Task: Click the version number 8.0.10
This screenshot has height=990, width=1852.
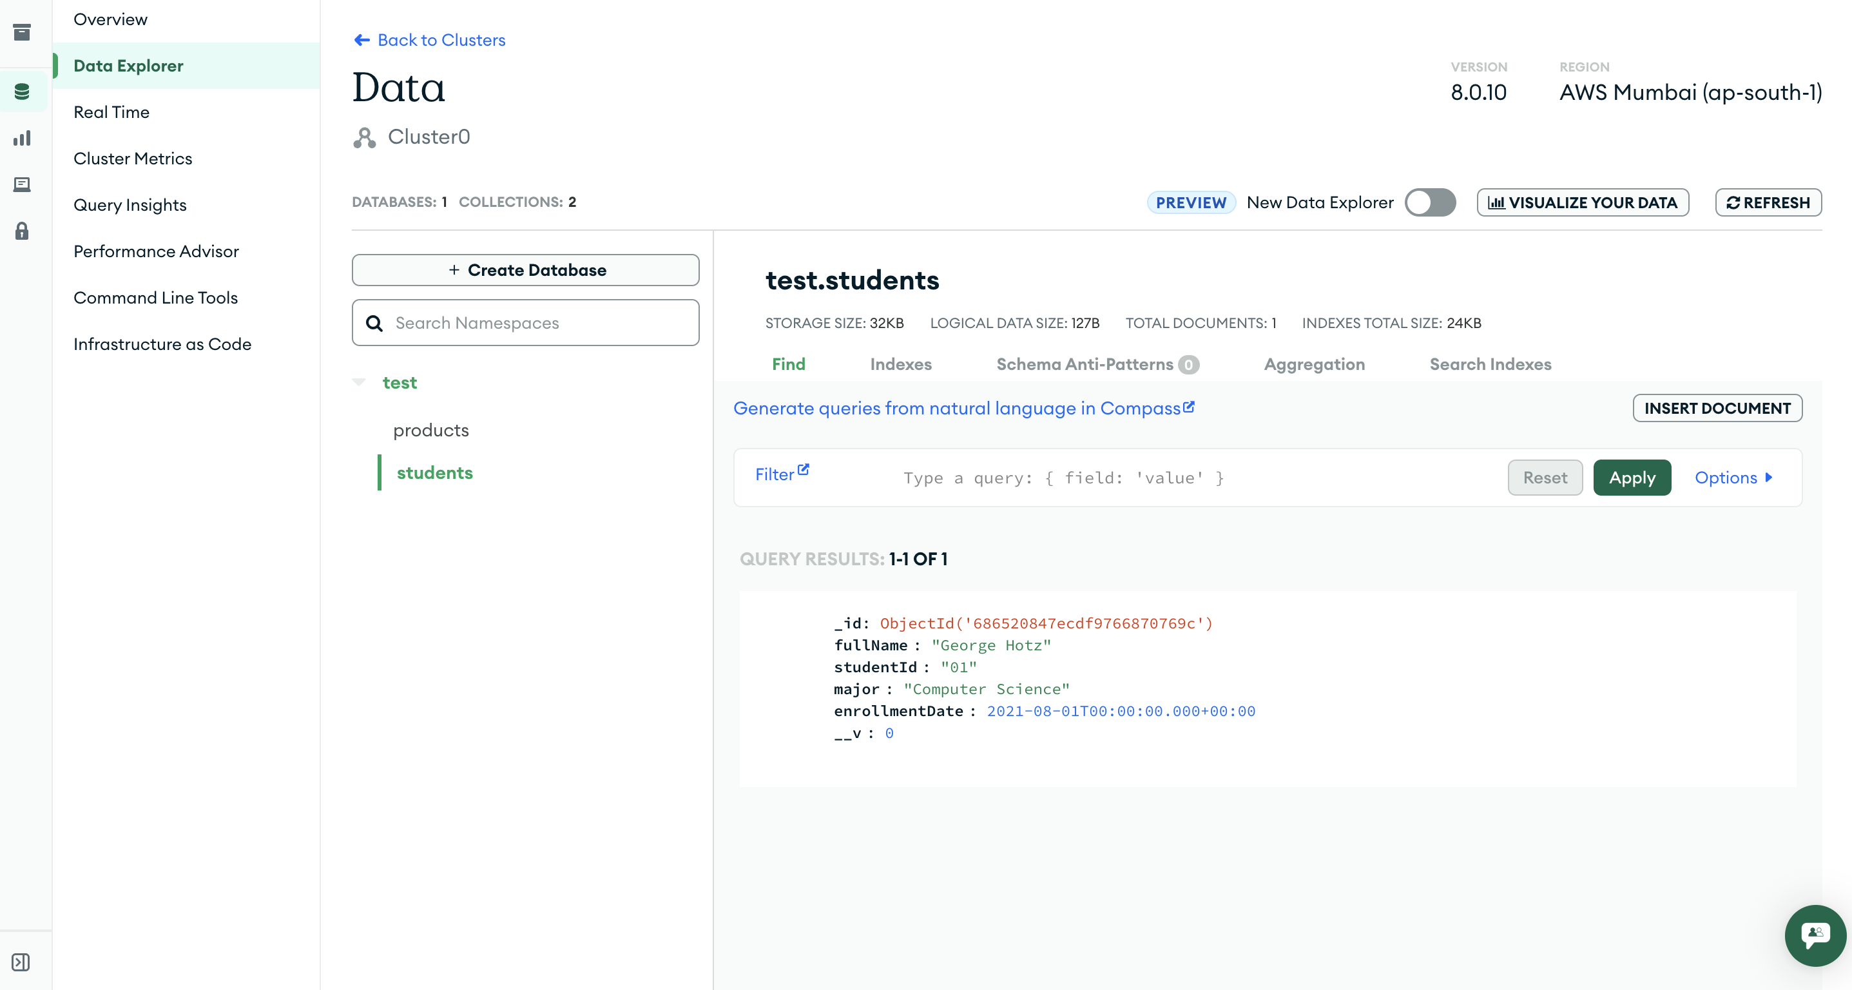Action: coord(1478,93)
